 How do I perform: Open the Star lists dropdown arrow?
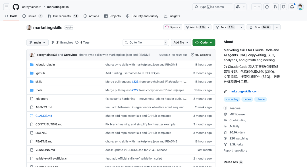pyautogui.click(x=277, y=27)
